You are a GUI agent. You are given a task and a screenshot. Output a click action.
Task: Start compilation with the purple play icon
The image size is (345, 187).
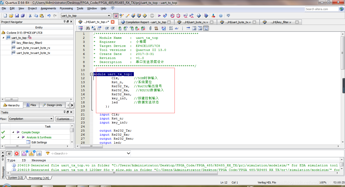(159, 16)
